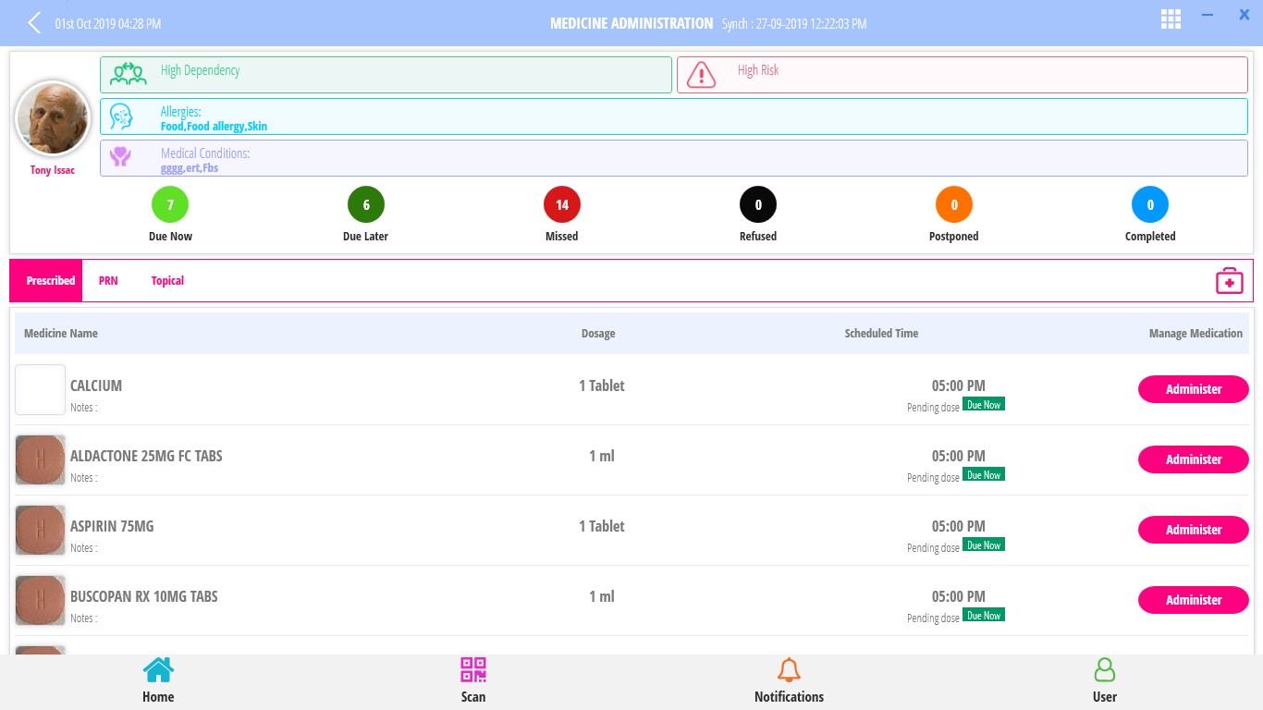Screen dimensions: 1263x710
Task: Select the User icon in bottom bar
Action: (1104, 669)
